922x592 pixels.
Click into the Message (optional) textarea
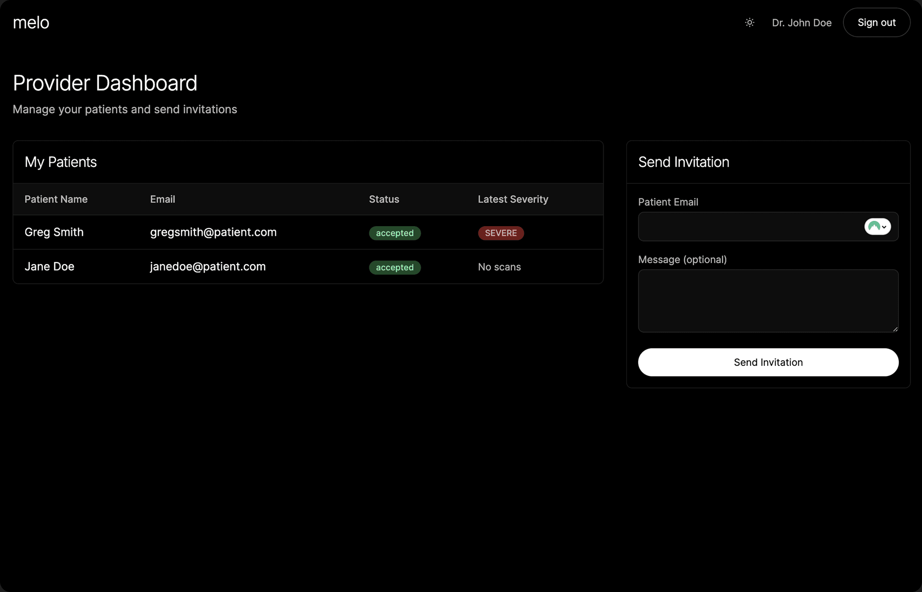(767, 301)
